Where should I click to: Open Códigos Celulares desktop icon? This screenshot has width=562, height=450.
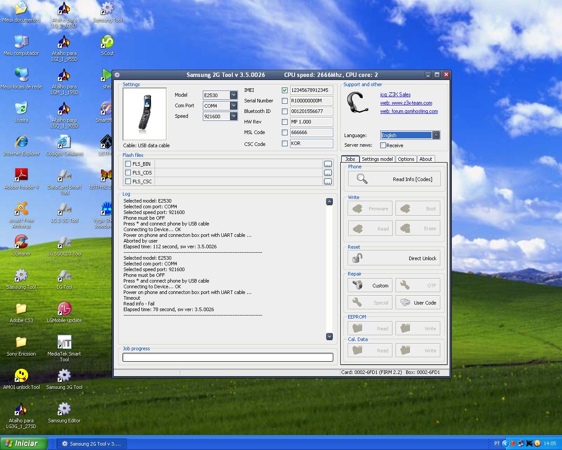point(64,145)
